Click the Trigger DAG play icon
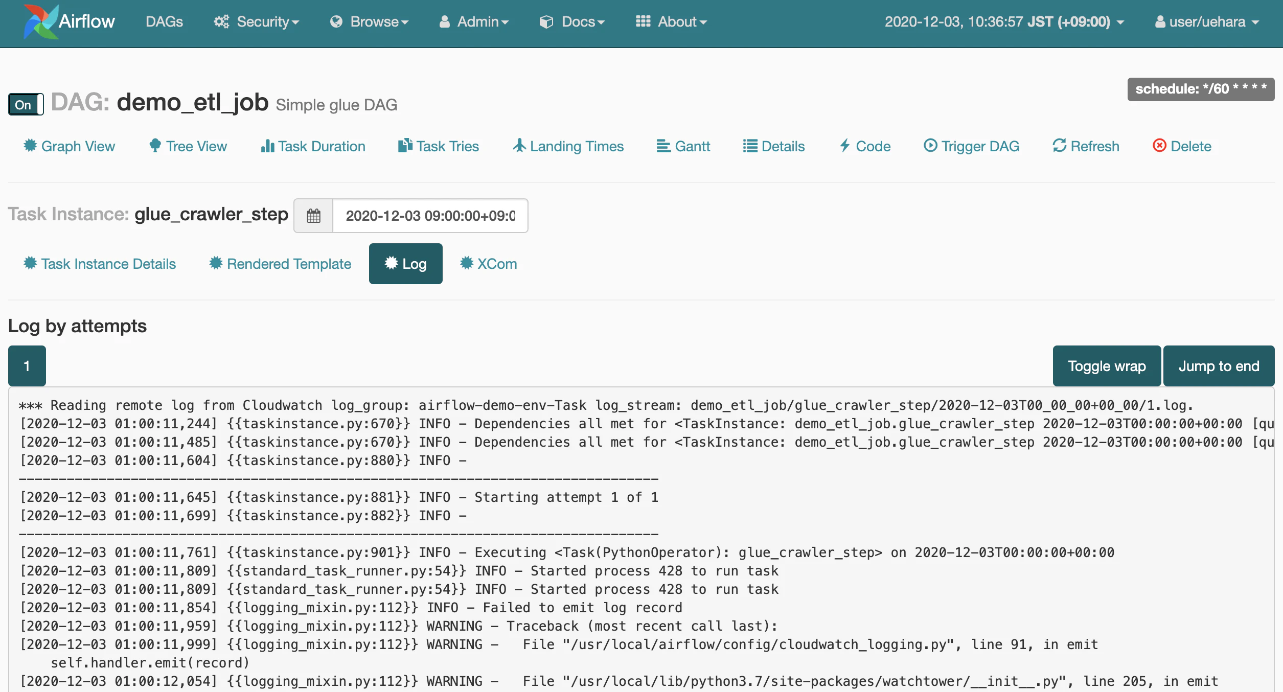Screen dimensions: 1283x692 coord(930,146)
